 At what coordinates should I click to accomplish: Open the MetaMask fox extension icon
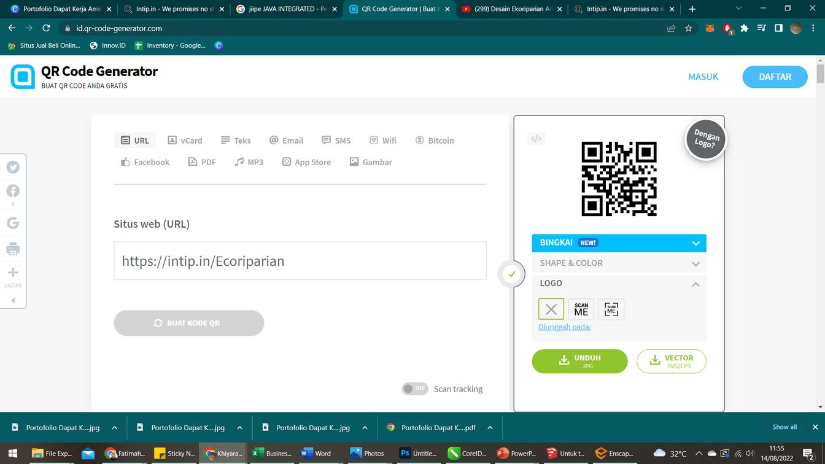click(710, 28)
